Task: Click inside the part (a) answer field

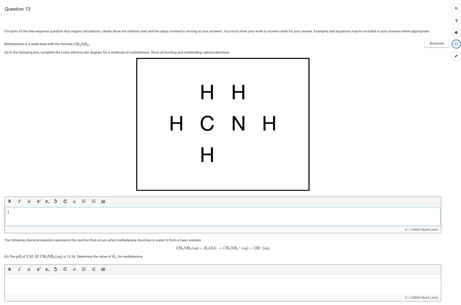Action: 223,217
